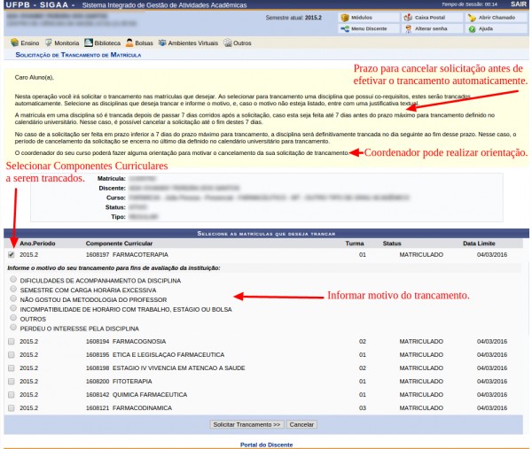This screenshot has height=449, width=532.
Task: Open the Outros menu
Action: [x=242, y=43]
